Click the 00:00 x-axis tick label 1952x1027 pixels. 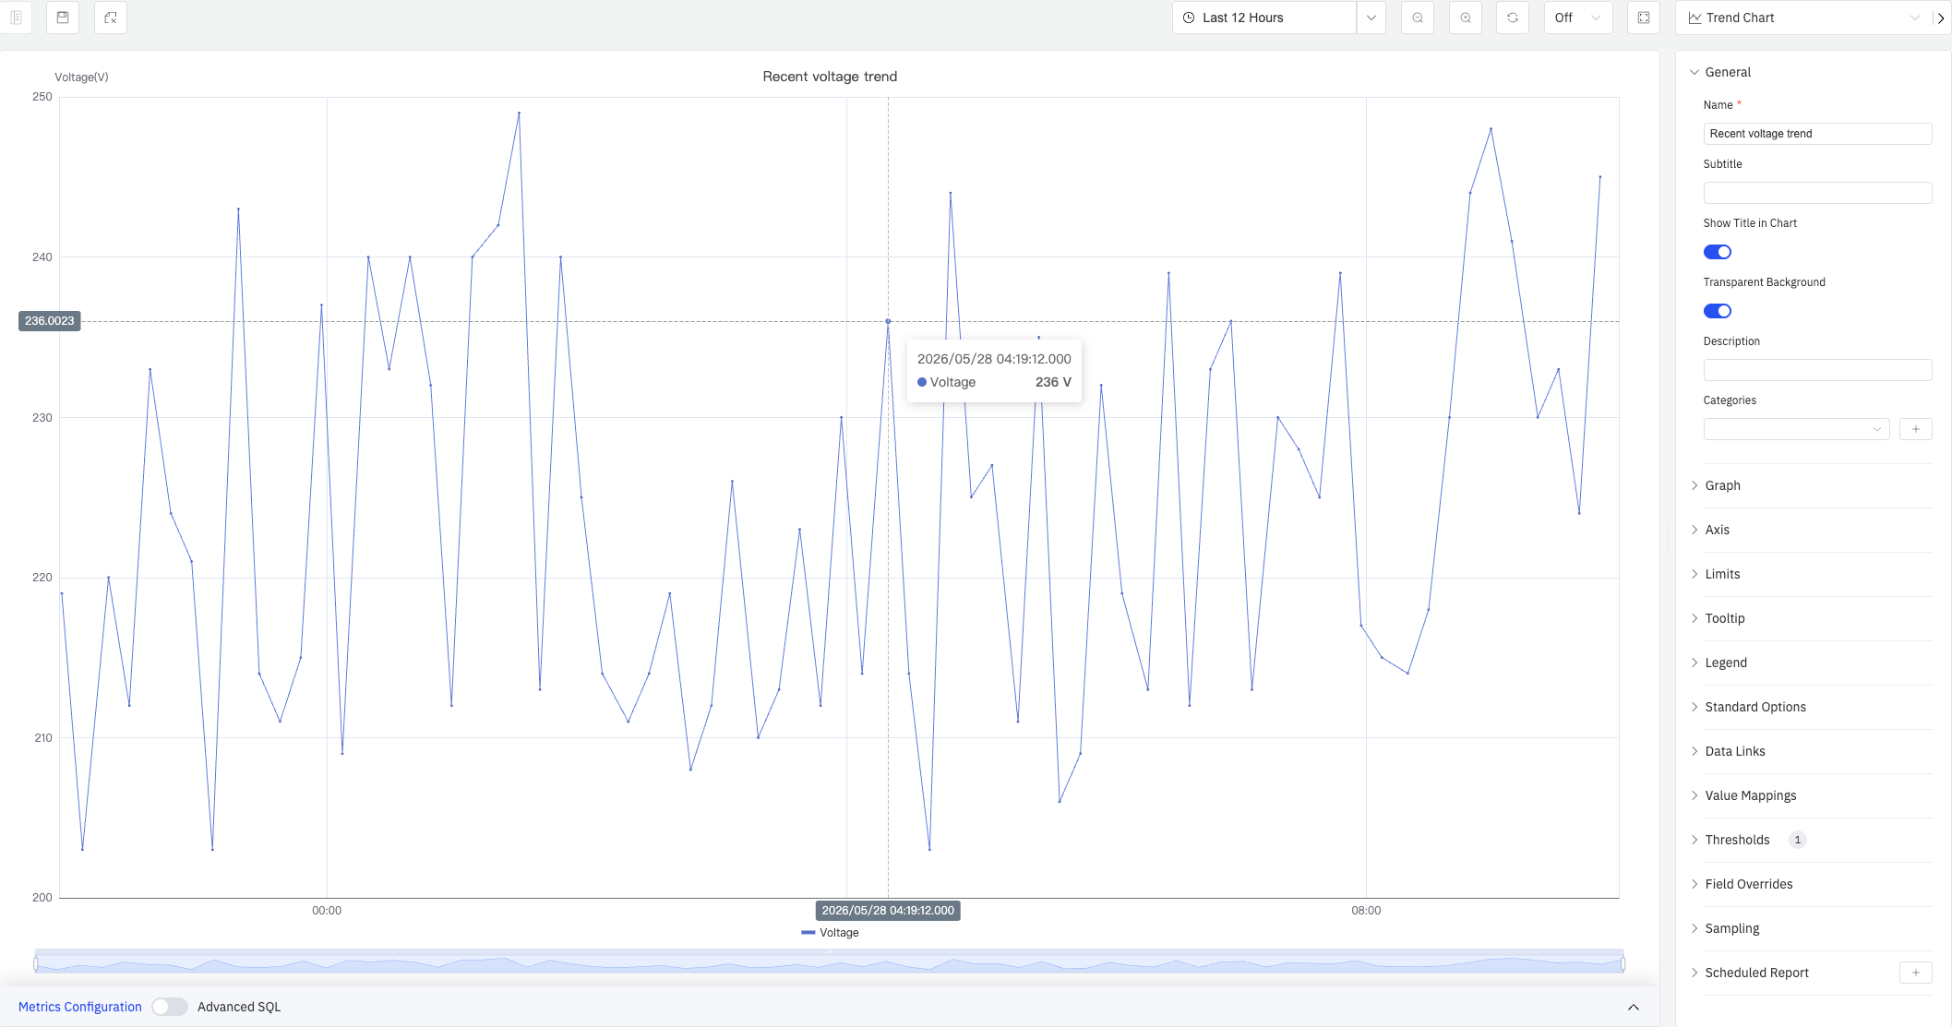coord(327,911)
